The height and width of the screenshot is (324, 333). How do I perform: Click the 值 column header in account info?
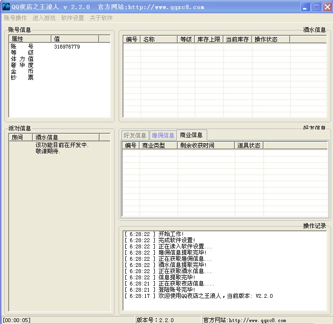coord(75,39)
